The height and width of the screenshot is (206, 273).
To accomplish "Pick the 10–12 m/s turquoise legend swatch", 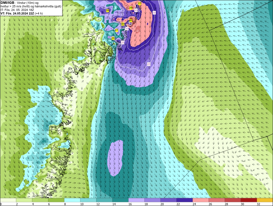I will click(x=88, y=200).
